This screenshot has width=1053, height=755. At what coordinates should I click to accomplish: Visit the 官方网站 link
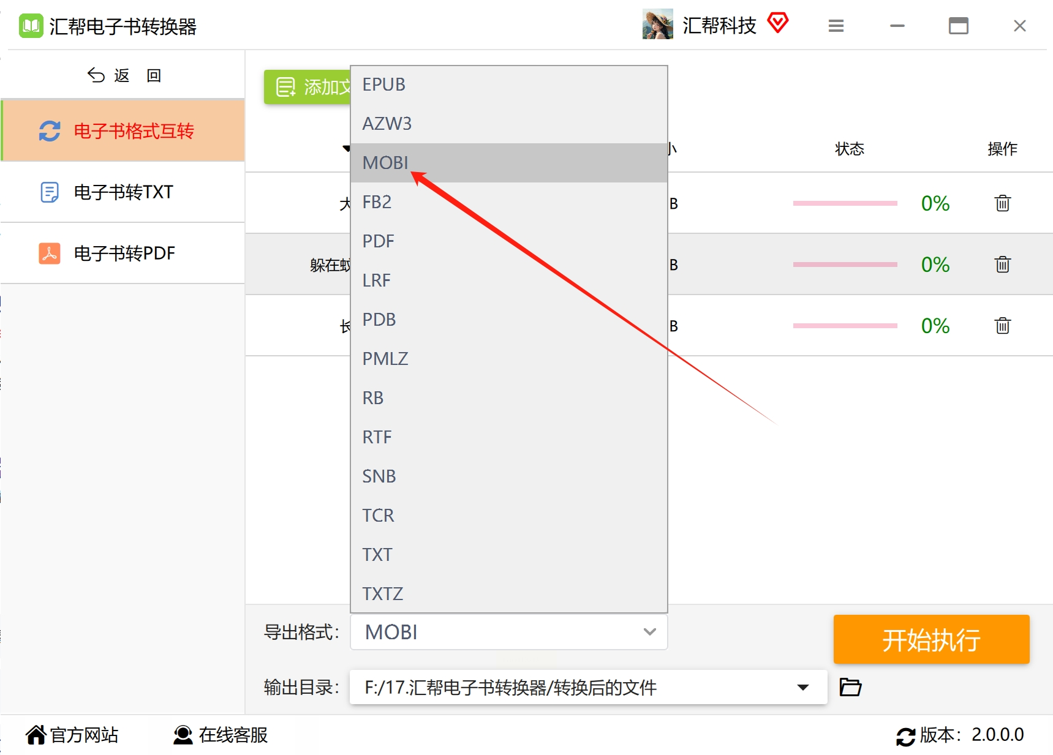pos(72,735)
